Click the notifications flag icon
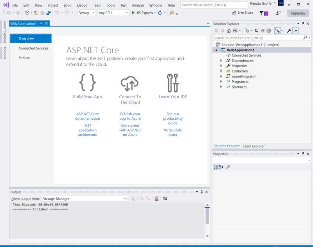The image size is (313, 247). pyautogui.click(x=263, y=13)
